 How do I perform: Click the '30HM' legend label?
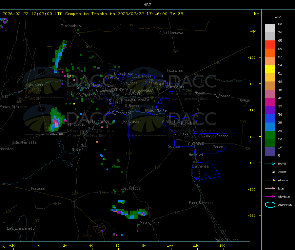tap(282, 172)
